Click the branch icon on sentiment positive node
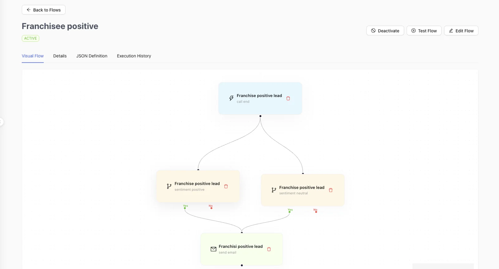The height and width of the screenshot is (269, 499). coord(169,186)
